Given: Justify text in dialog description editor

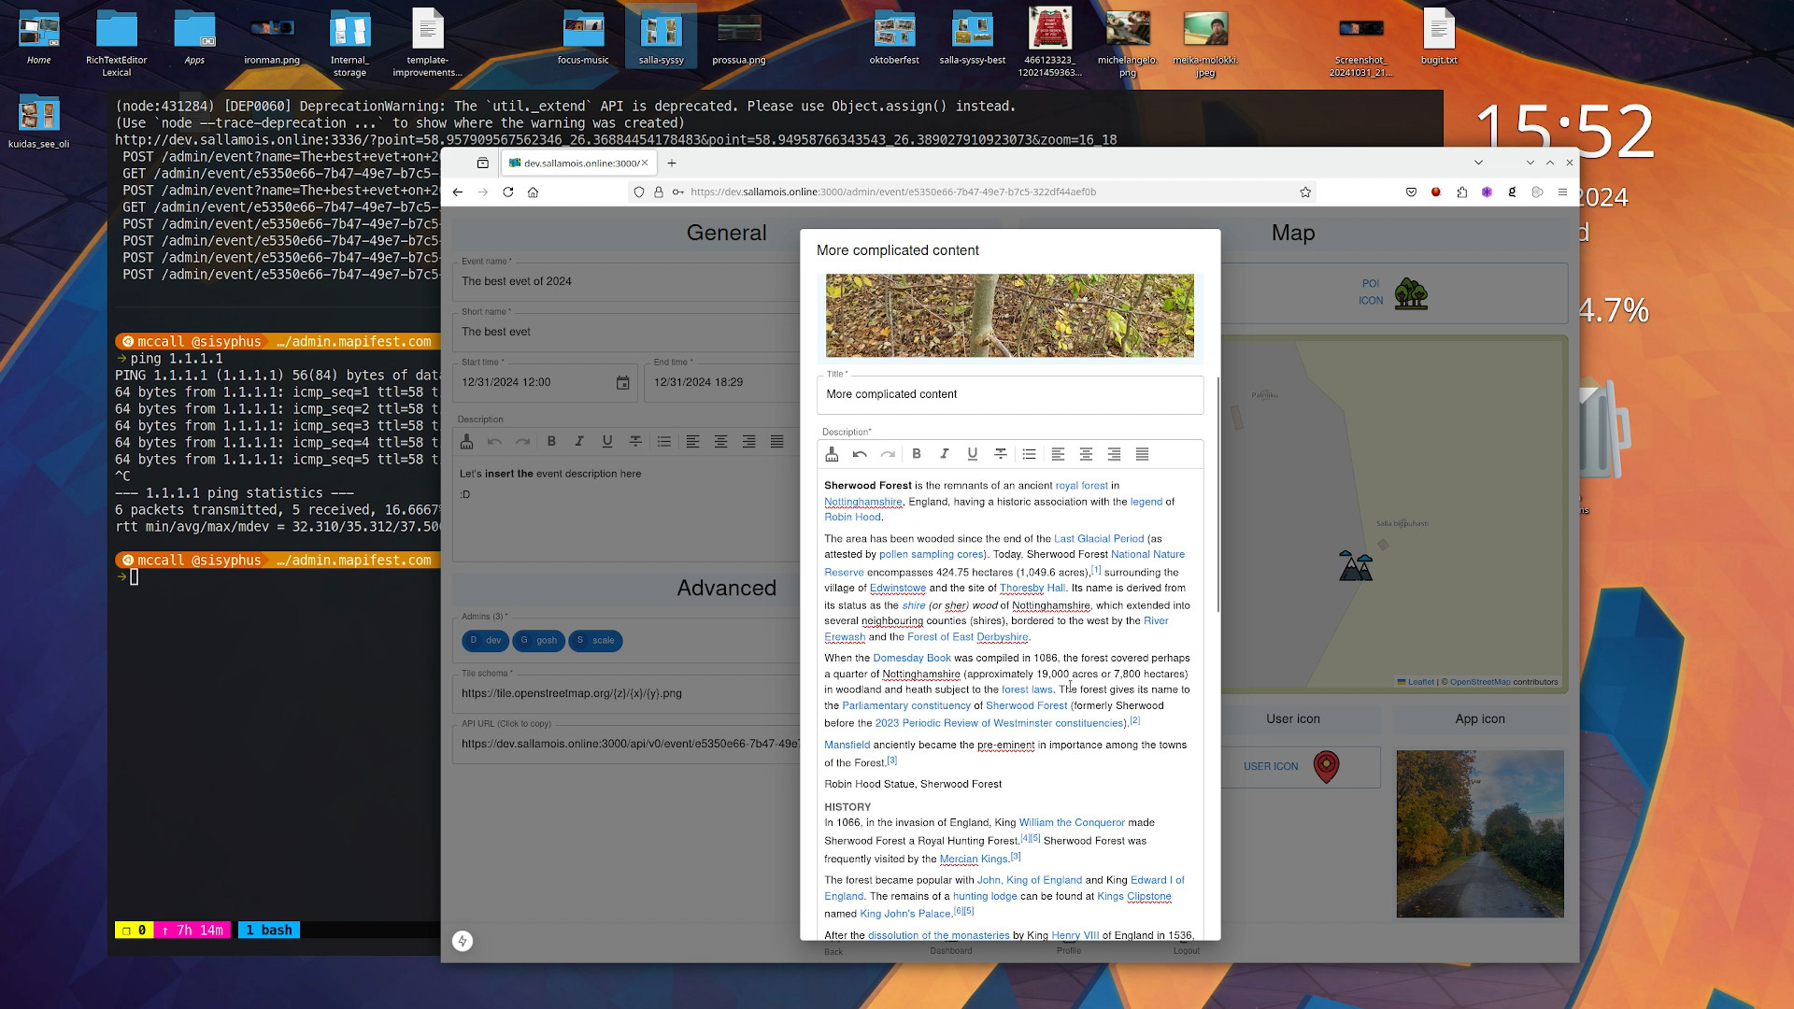Looking at the screenshot, I should coord(1142,454).
